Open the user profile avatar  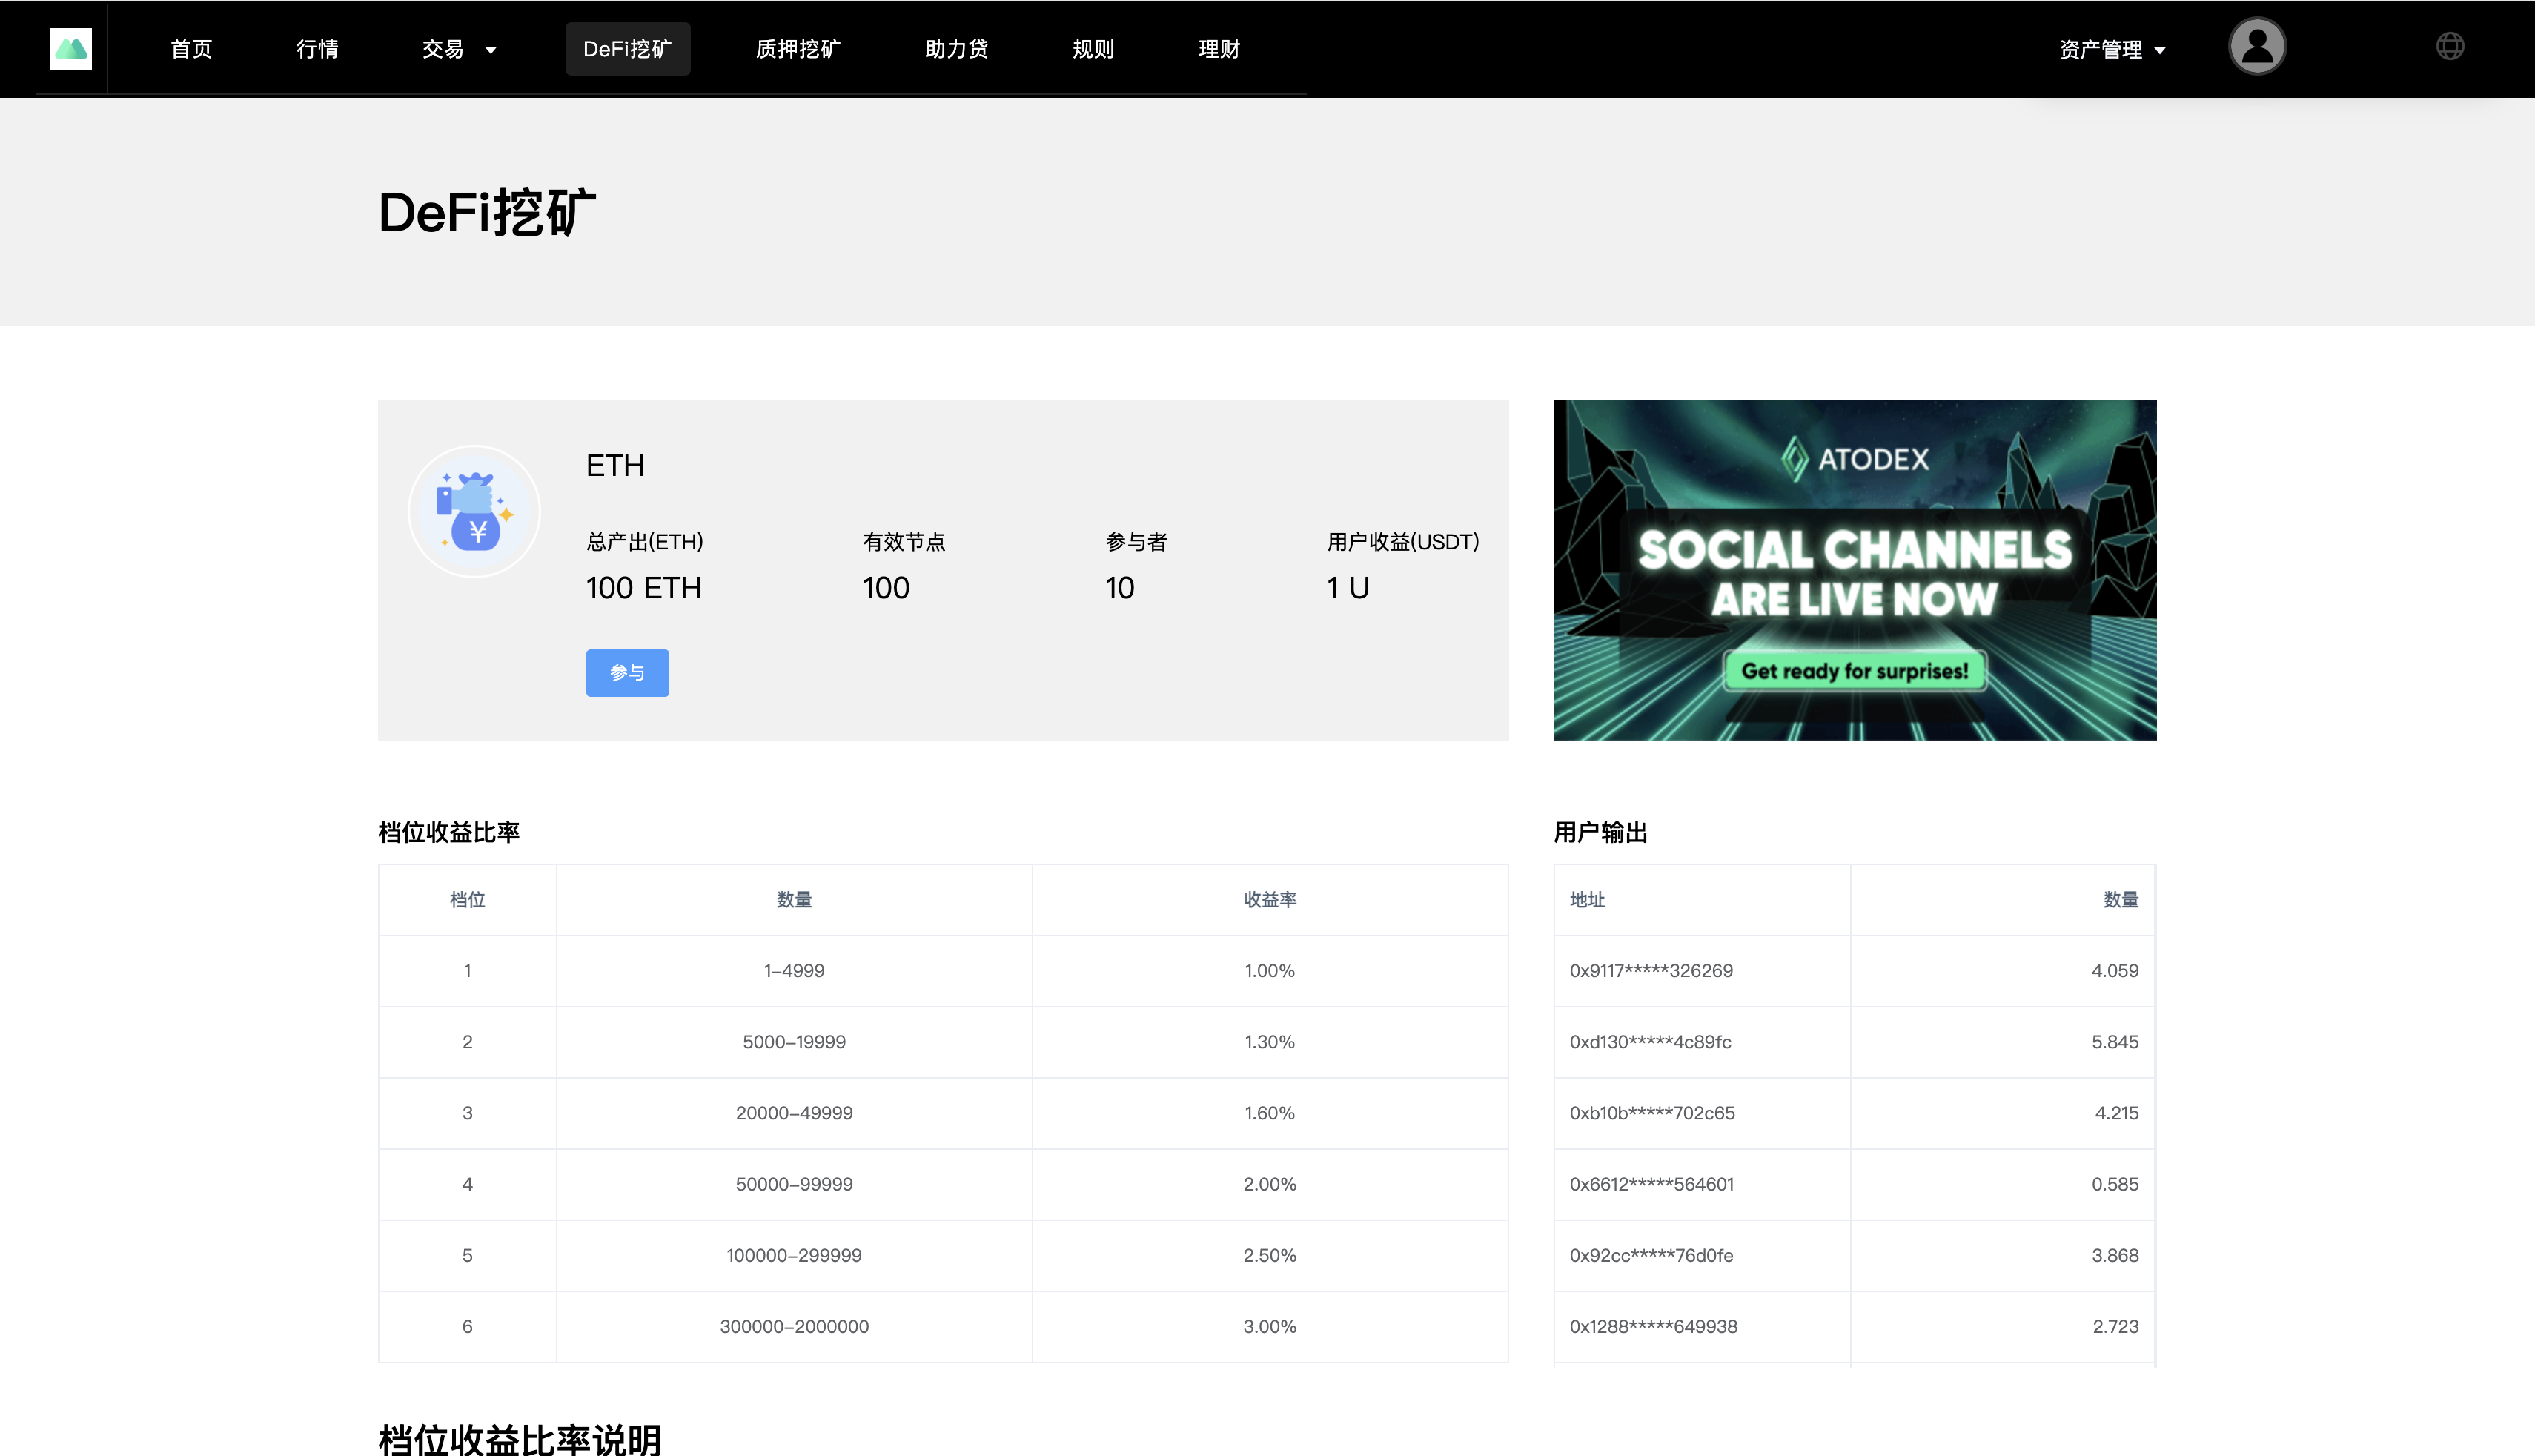click(2257, 46)
